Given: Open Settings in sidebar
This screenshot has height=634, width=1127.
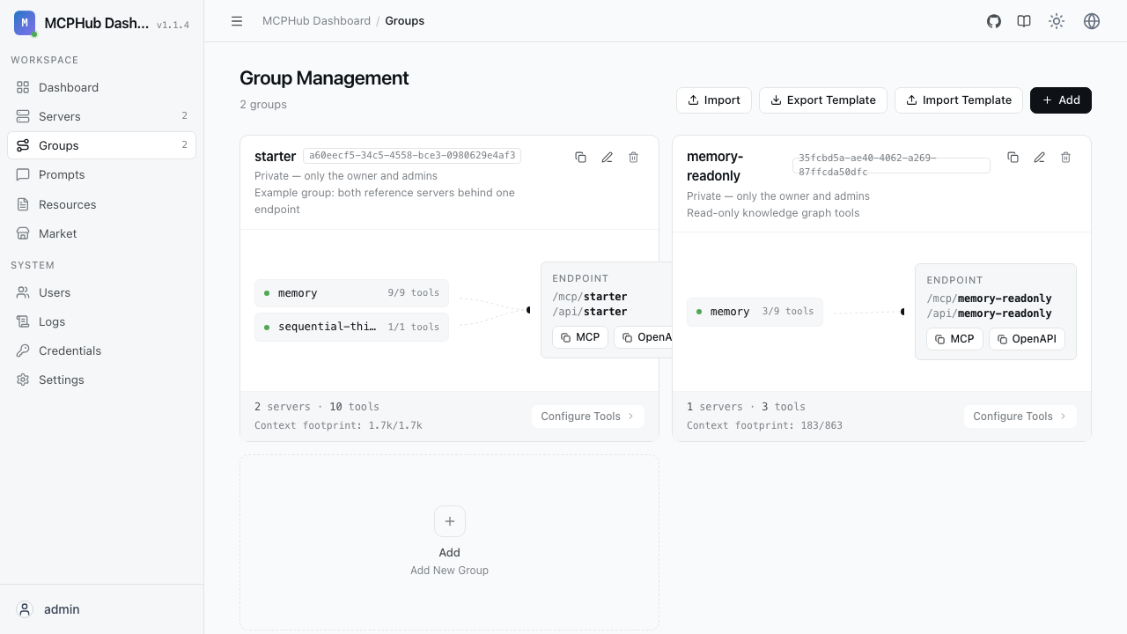Looking at the screenshot, I should [101, 380].
